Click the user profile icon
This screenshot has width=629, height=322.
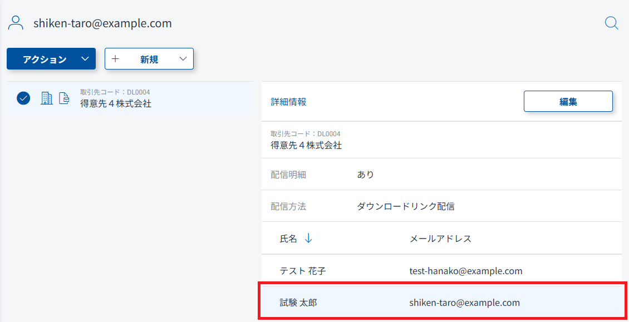pyautogui.click(x=16, y=23)
